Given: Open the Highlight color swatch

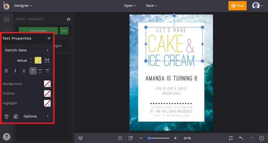Looking at the screenshot, I should (x=47, y=103).
